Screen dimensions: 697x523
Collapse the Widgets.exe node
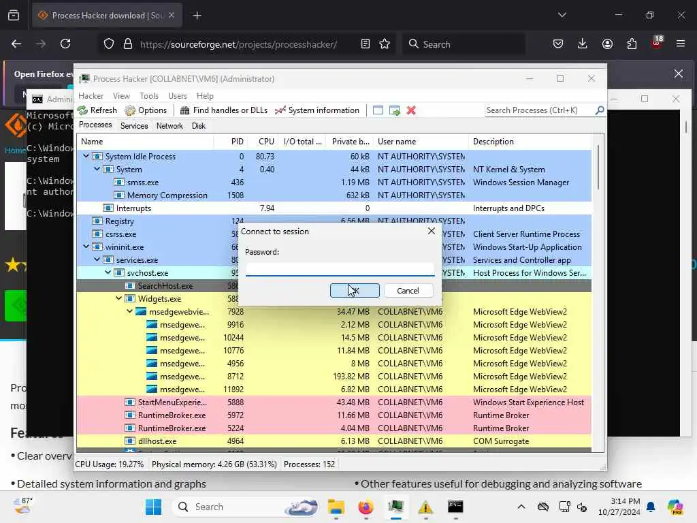tap(118, 298)
